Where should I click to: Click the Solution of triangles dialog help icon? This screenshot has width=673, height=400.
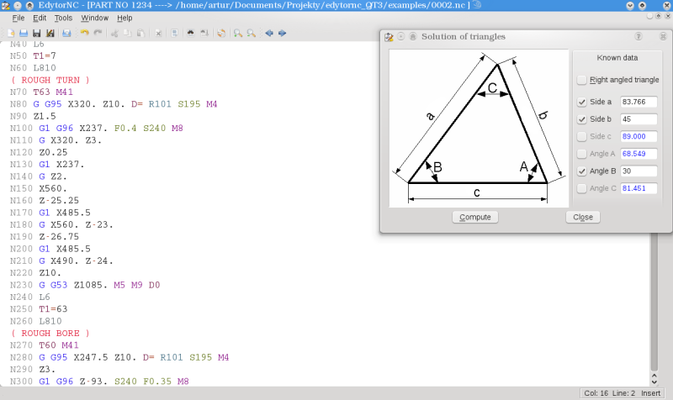pos(639,36)
